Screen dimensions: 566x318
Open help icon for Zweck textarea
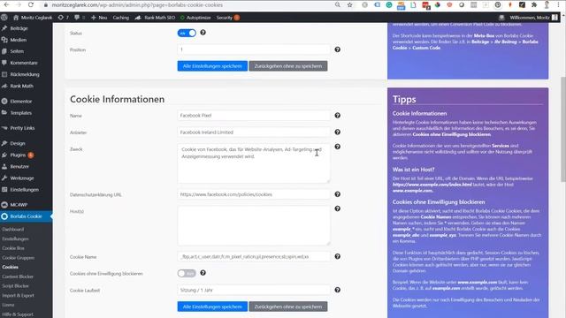(x=338, y=147)
